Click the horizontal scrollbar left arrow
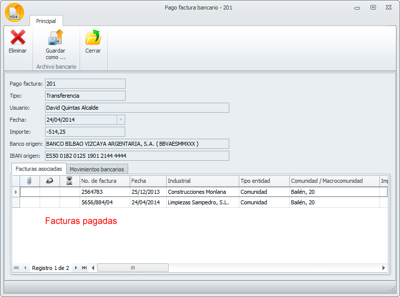Viewport: 400px width, 297px height. click(93, 267)
